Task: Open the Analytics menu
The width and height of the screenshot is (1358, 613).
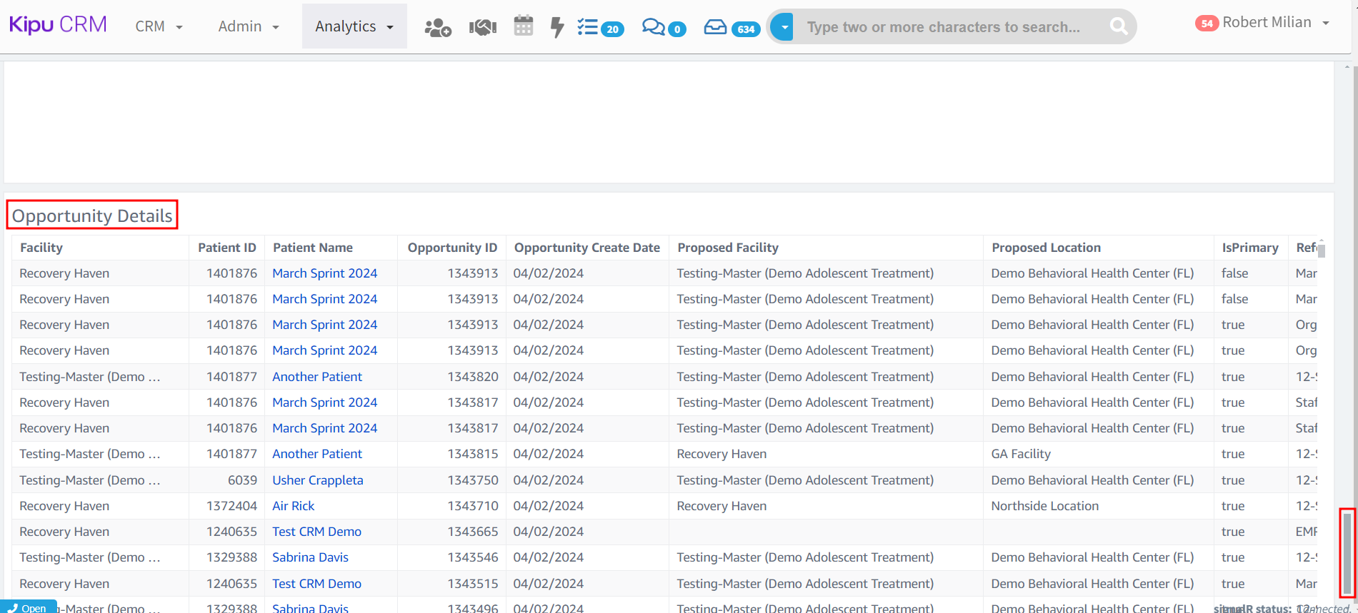Action: 354,26
